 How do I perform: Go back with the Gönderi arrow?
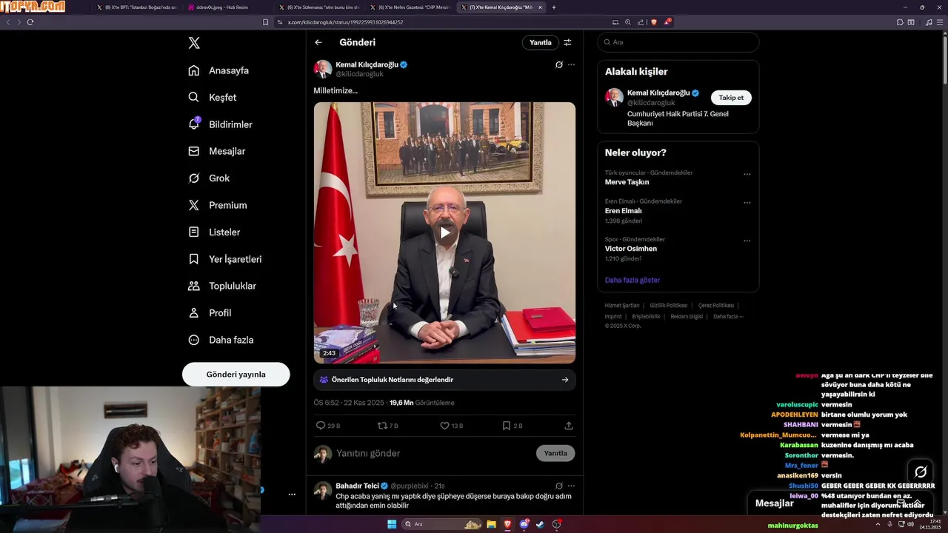[318, 42]
